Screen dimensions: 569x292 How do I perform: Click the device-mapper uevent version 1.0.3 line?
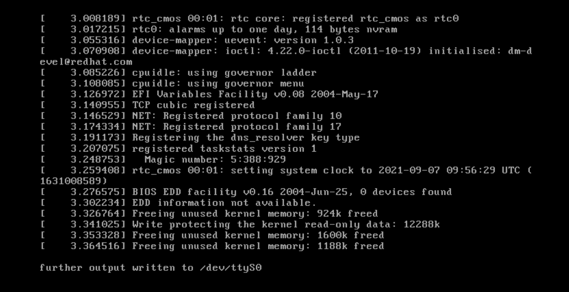tap(197, 40)
